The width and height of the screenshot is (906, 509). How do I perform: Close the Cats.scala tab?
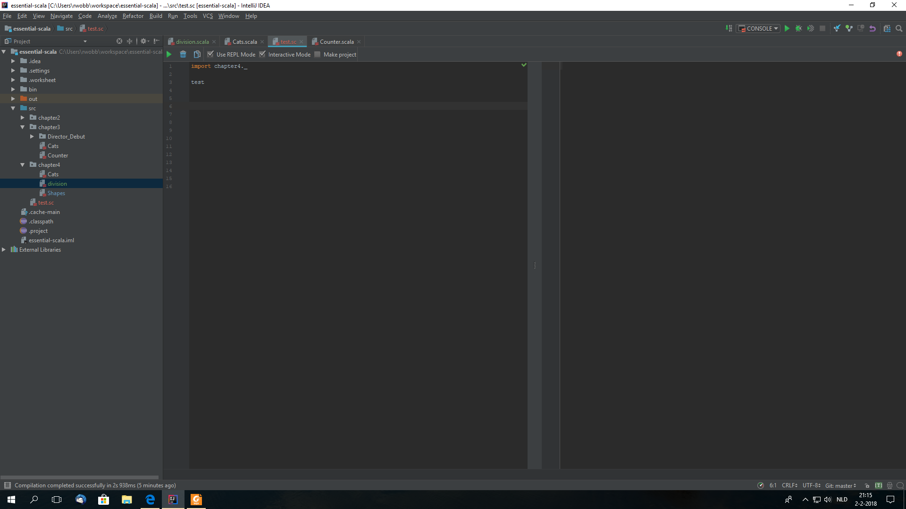coord(262,41)
